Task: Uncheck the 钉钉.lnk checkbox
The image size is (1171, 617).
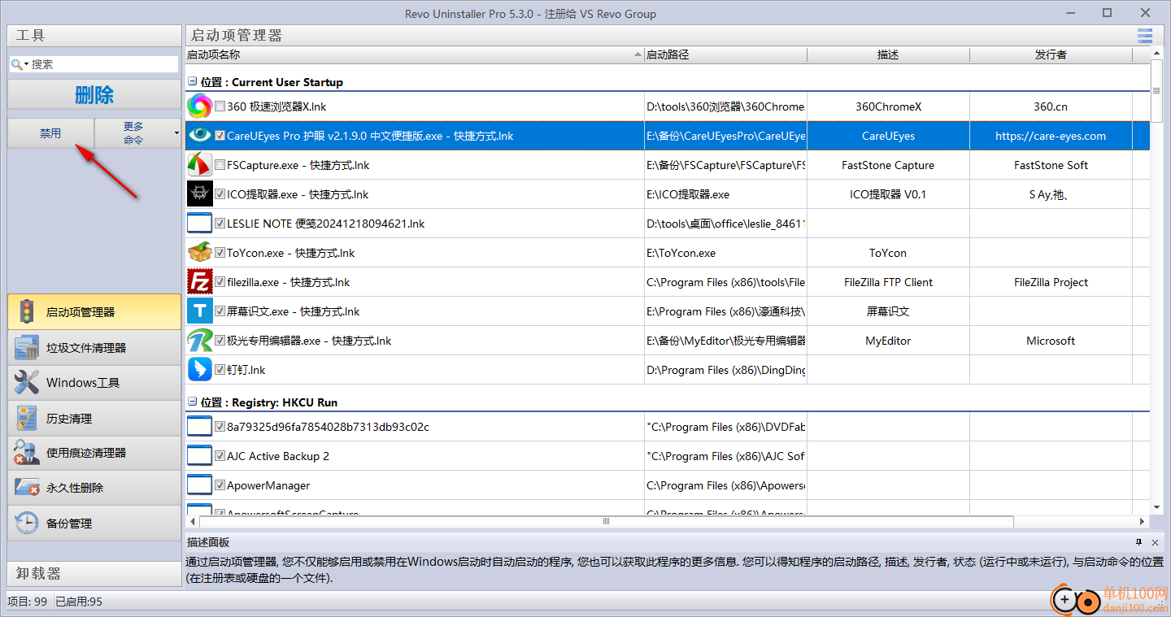Action: tap(220, 370)
